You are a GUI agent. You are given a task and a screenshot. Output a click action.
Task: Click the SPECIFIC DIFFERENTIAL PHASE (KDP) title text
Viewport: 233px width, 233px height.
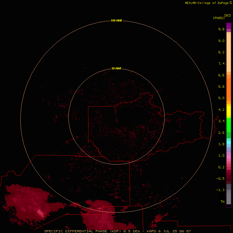point(83,231)
